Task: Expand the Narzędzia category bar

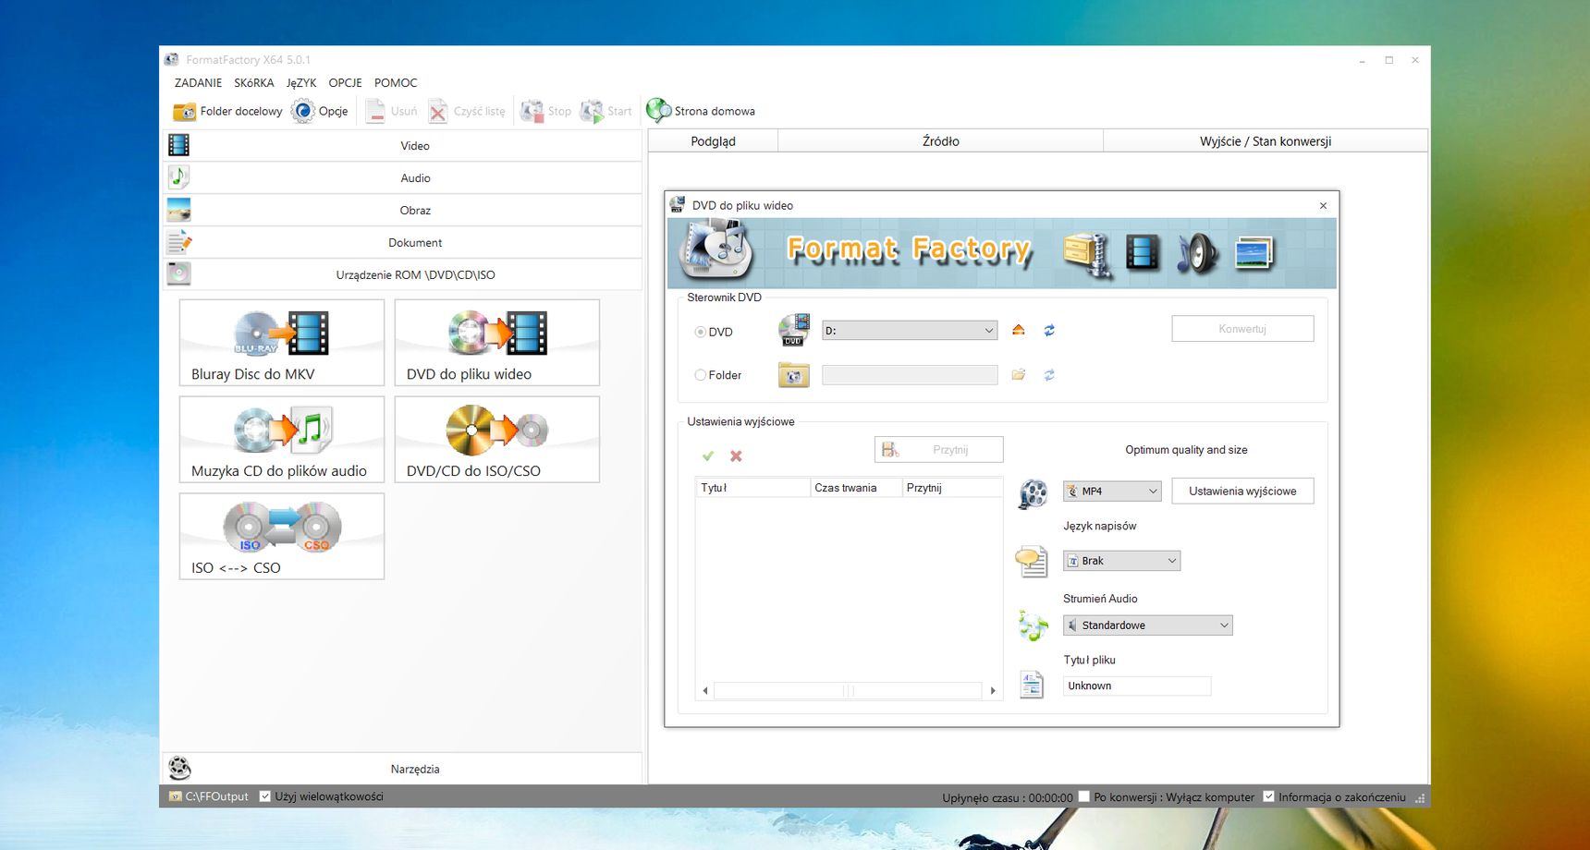Action: (x=402, y=768)
